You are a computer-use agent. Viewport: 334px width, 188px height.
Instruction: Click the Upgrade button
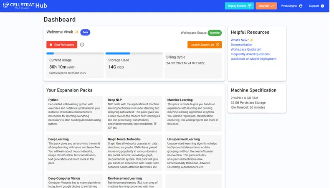click(x=266, y=6)
